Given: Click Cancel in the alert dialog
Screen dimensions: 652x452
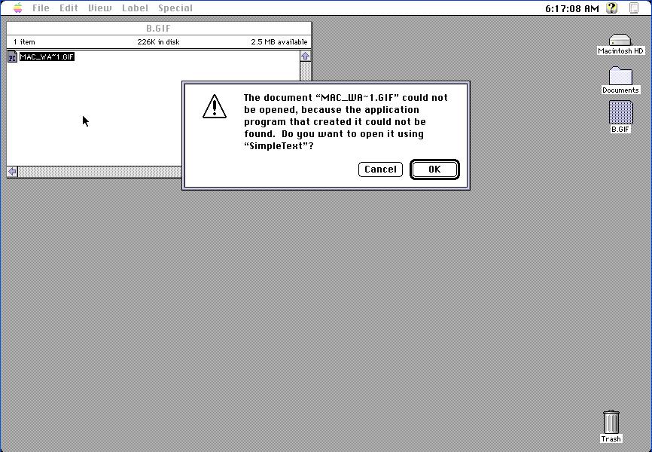Looking at the screenshot, I should 380,169.
